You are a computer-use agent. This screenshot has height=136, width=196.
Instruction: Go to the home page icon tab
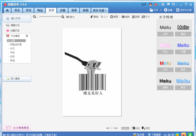coord(7,10)
